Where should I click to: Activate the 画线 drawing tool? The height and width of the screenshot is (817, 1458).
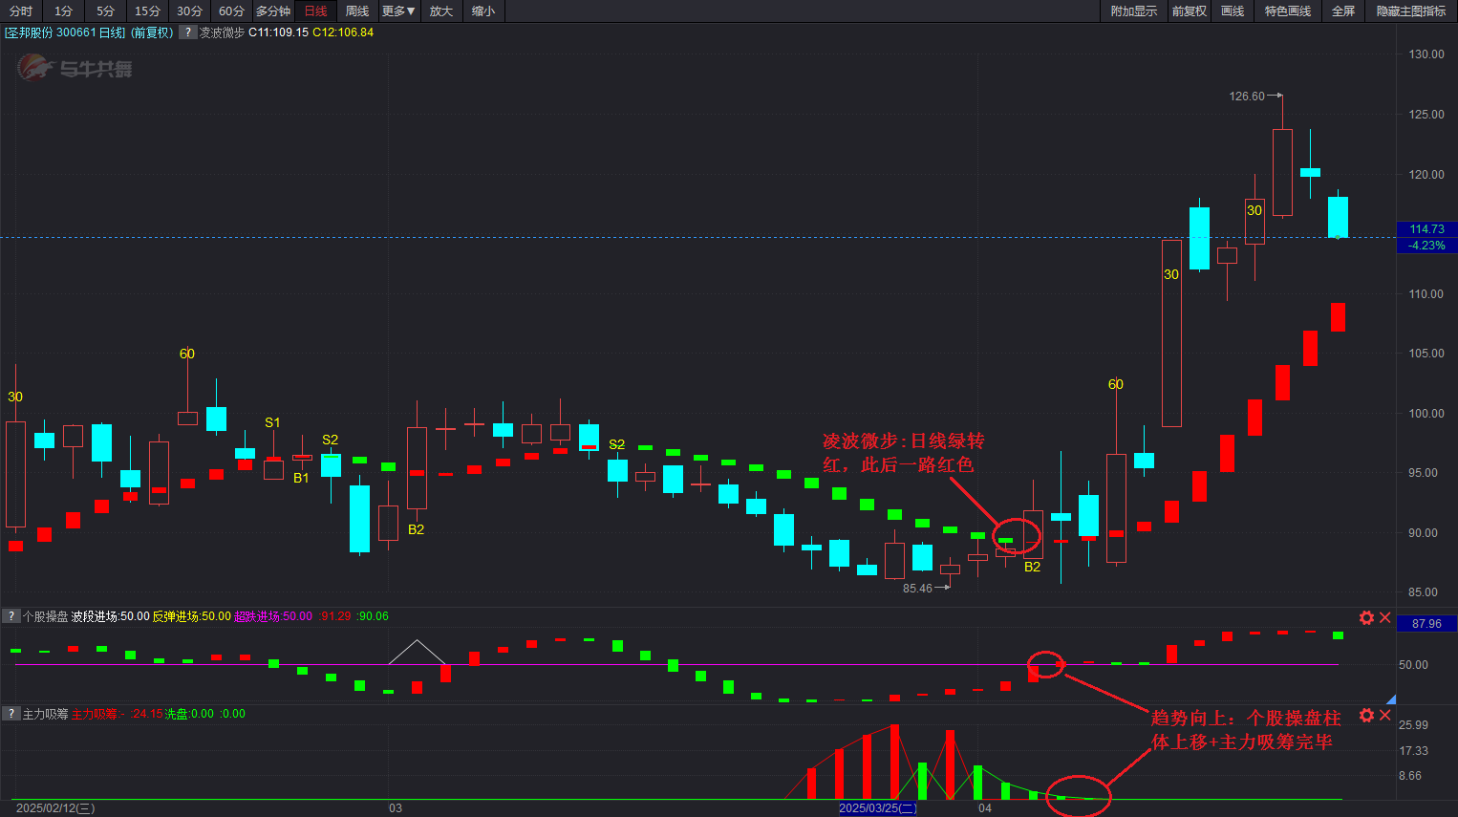1233,11
